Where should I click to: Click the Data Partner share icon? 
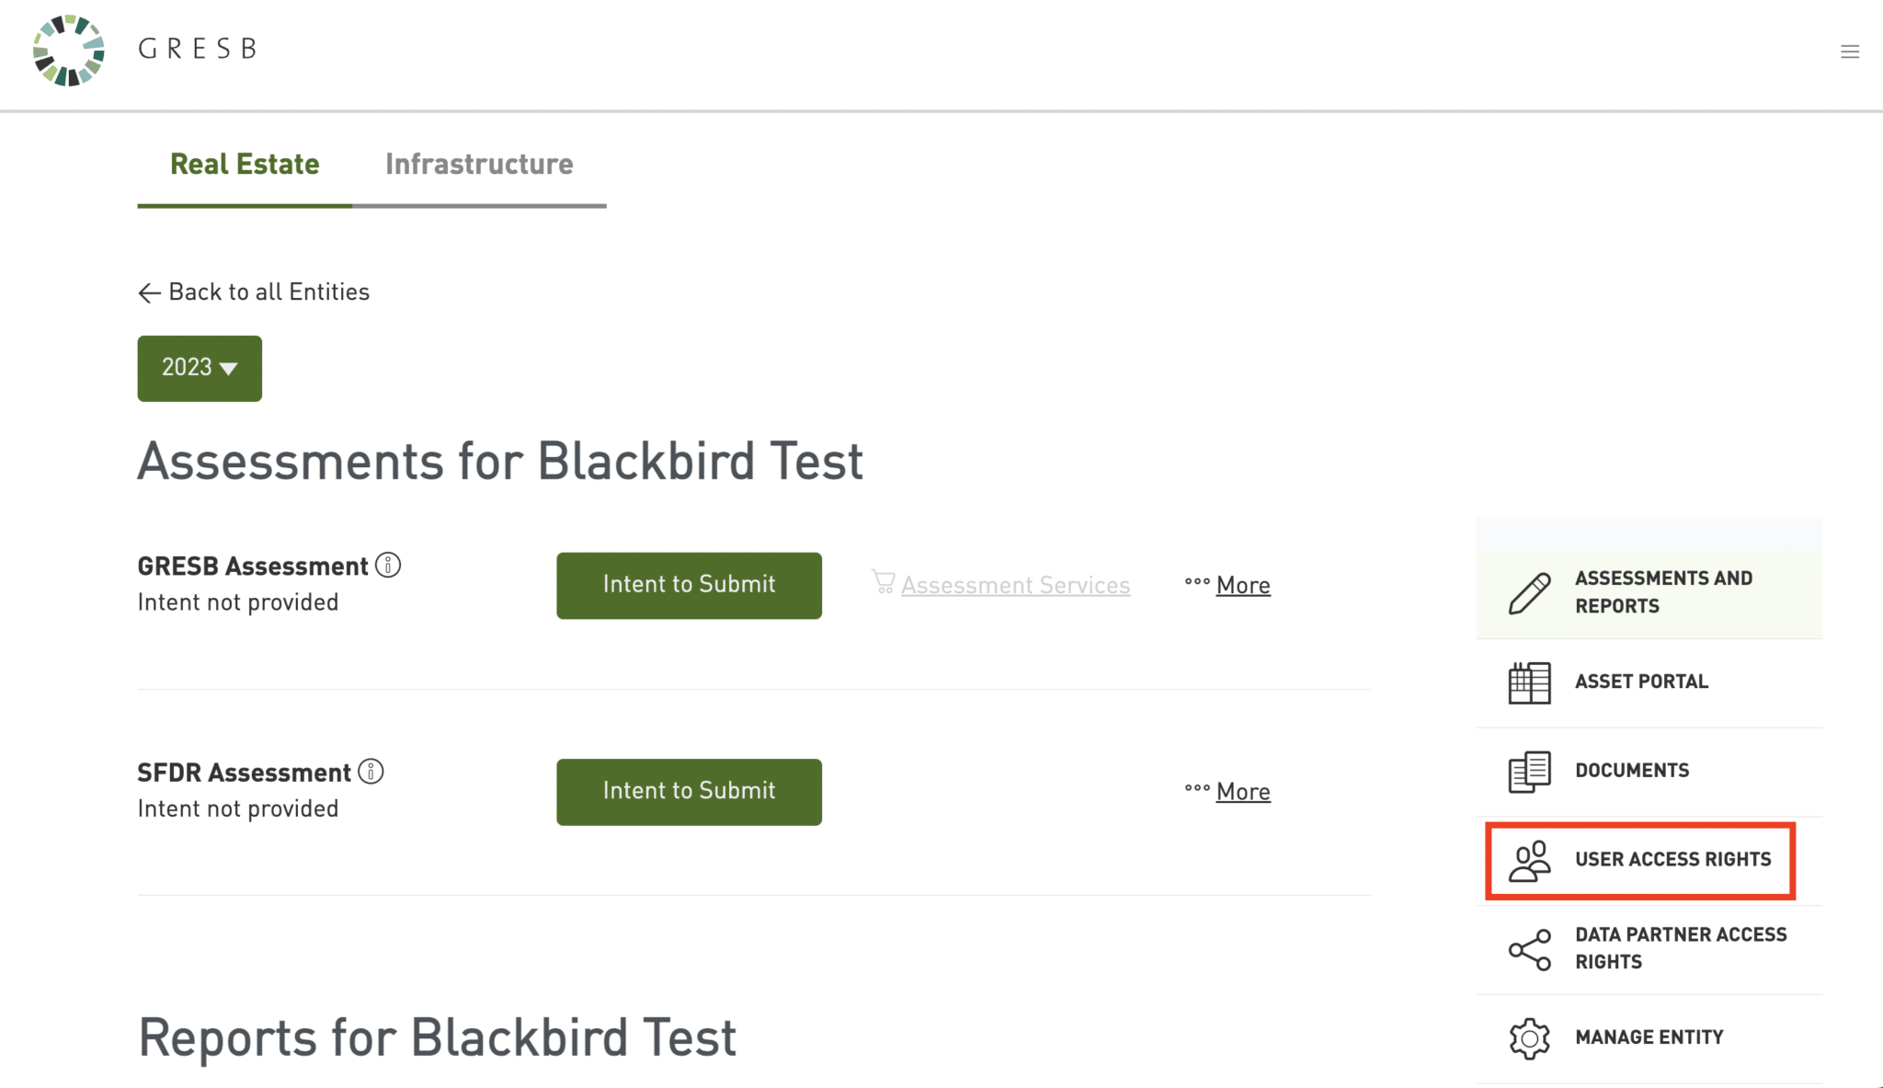[1529, 949]
